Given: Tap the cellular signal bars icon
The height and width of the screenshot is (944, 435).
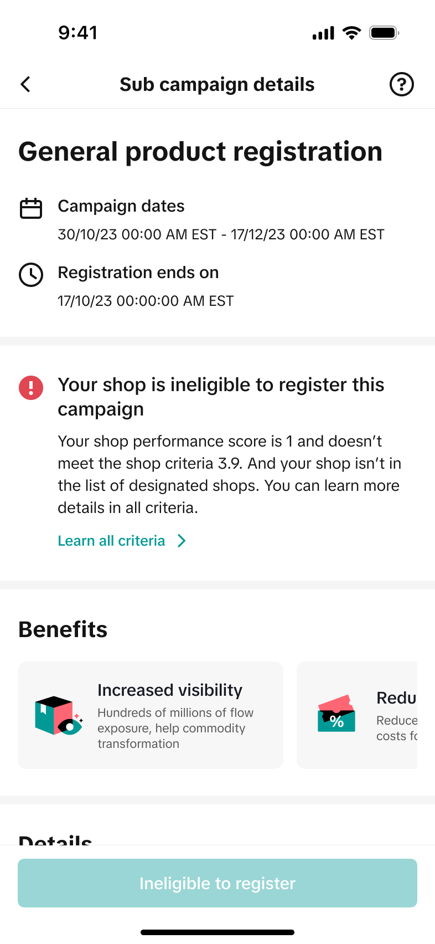Looking at the screenshot, I should pos(323,33).
